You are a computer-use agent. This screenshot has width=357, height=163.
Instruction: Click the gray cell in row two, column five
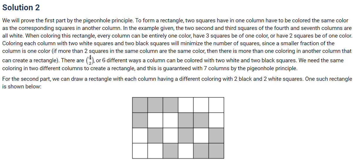(x=201, y=120)
